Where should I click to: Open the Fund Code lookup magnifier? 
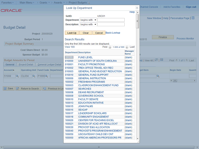coord(47,76)
